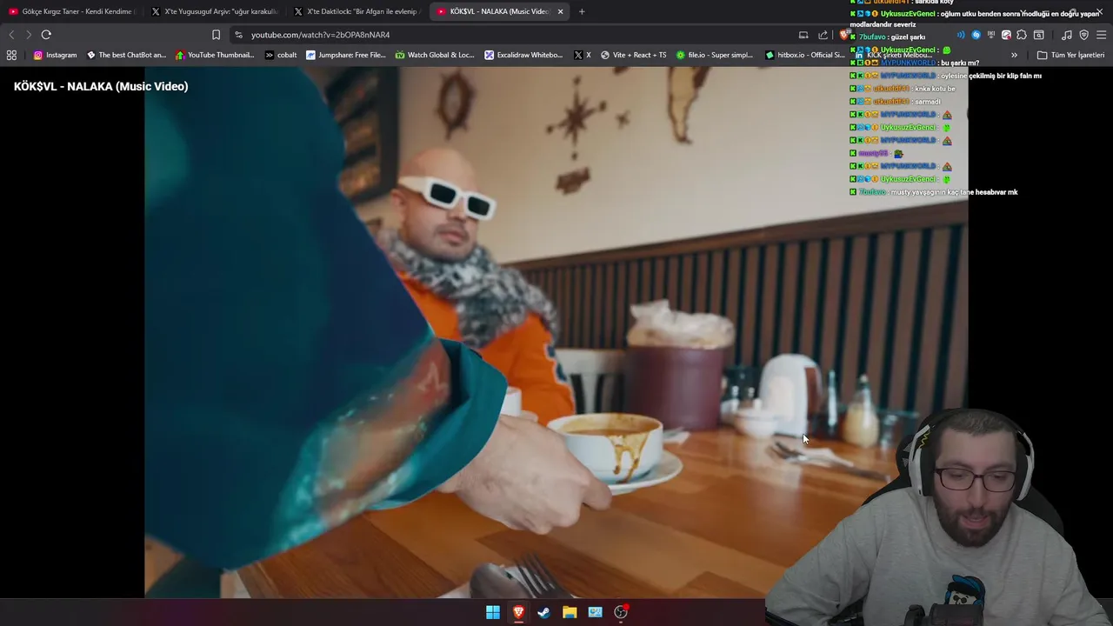Open the Windows Start menu
The width and height of the screenshot is (1113, 626).
coord(493,612)
